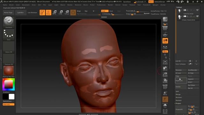Click the ProjectAll button
This screenshot has height=115, width=204.
(181, 109)
